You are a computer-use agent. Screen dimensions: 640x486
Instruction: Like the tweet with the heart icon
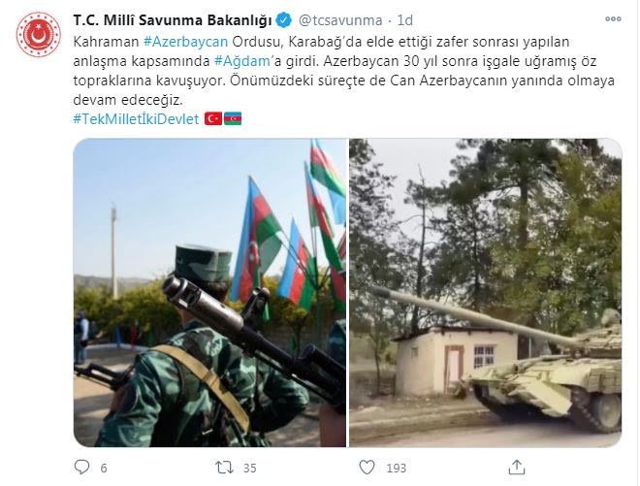click(x=367, y=468)
